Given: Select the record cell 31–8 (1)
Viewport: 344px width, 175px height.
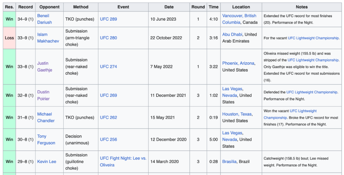Looking at the screenshot, I should click(25, 117).
